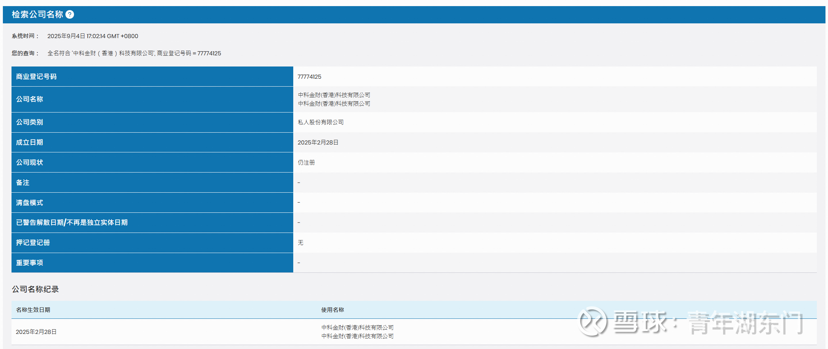Select the 清盘模式 row label
The height and width of the screenshot is (349, 828).
point(29,203)
